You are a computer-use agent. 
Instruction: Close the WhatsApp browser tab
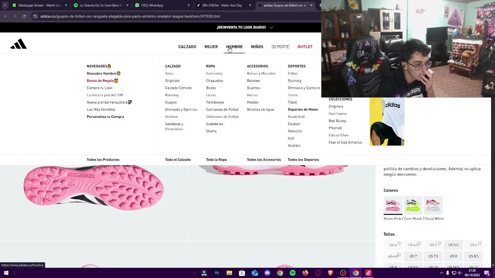[189, 5]
